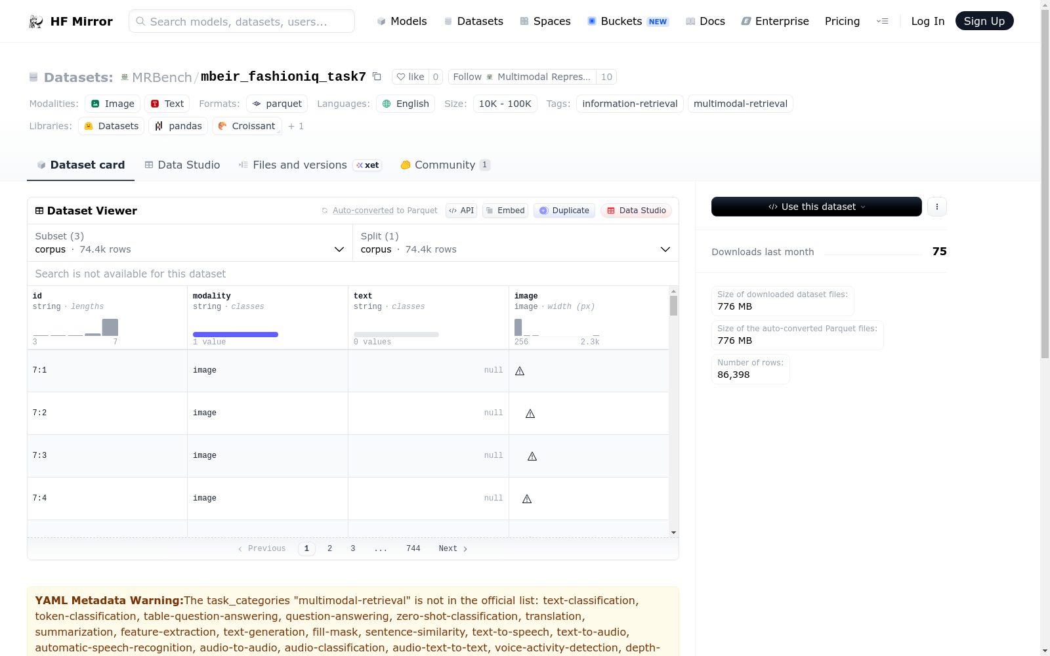
Task: Click the Sign Up button
Action: 984,21
